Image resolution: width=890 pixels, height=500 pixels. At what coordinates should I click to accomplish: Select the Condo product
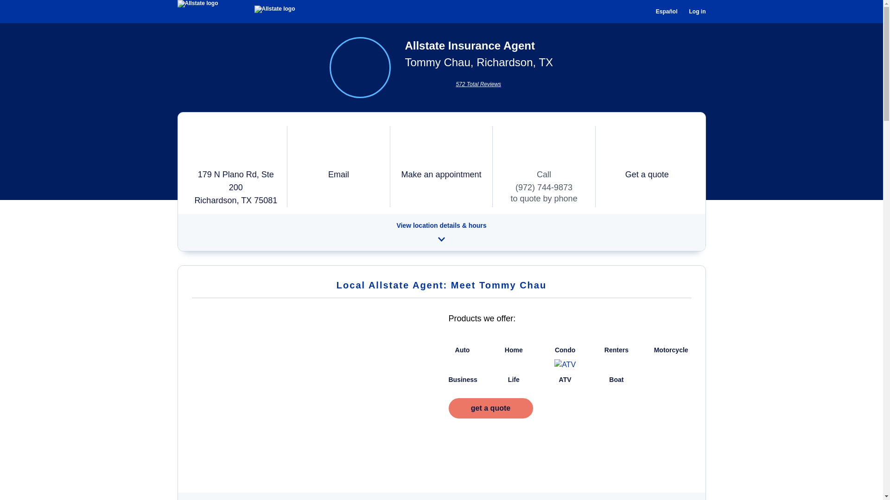[565, 350]
